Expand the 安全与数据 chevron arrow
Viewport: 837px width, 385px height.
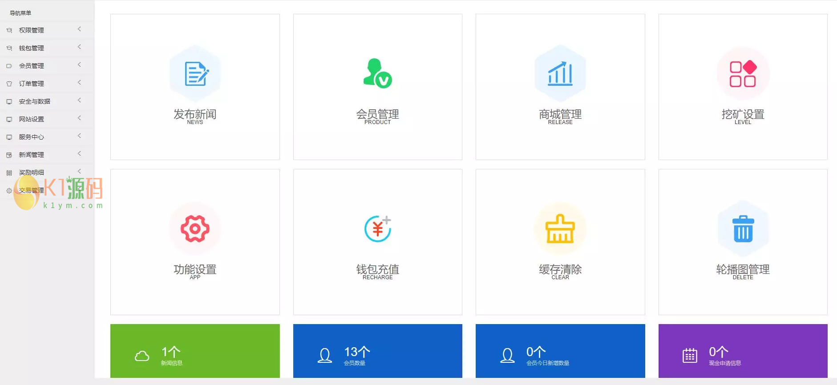pos(80,100)
